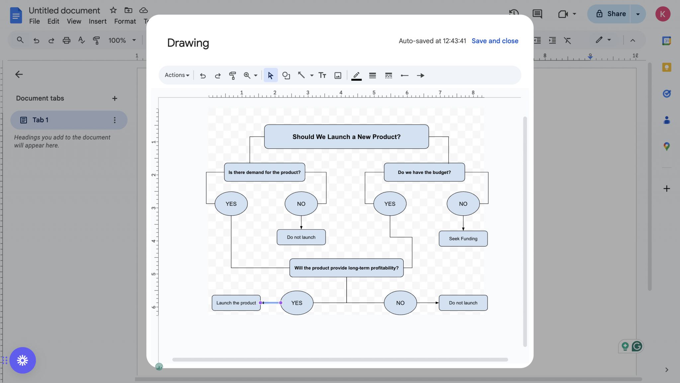Open the line color pencil icon
680x383 pixels.
pyautogui.click(x=356, y=75)
